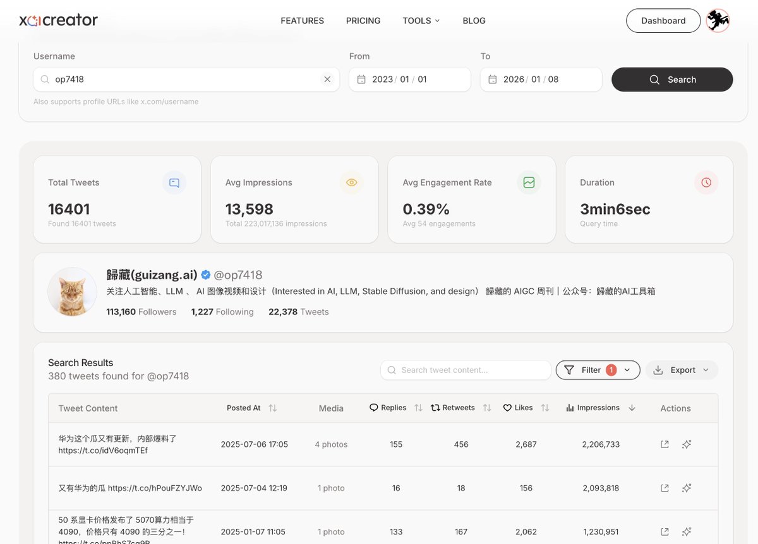Click the AI sparkle for the 2,093,818-impression tweet
Image resolution: width=758 pixels, height=544 pixels.
pyautogui.click(x=687, y=488)
